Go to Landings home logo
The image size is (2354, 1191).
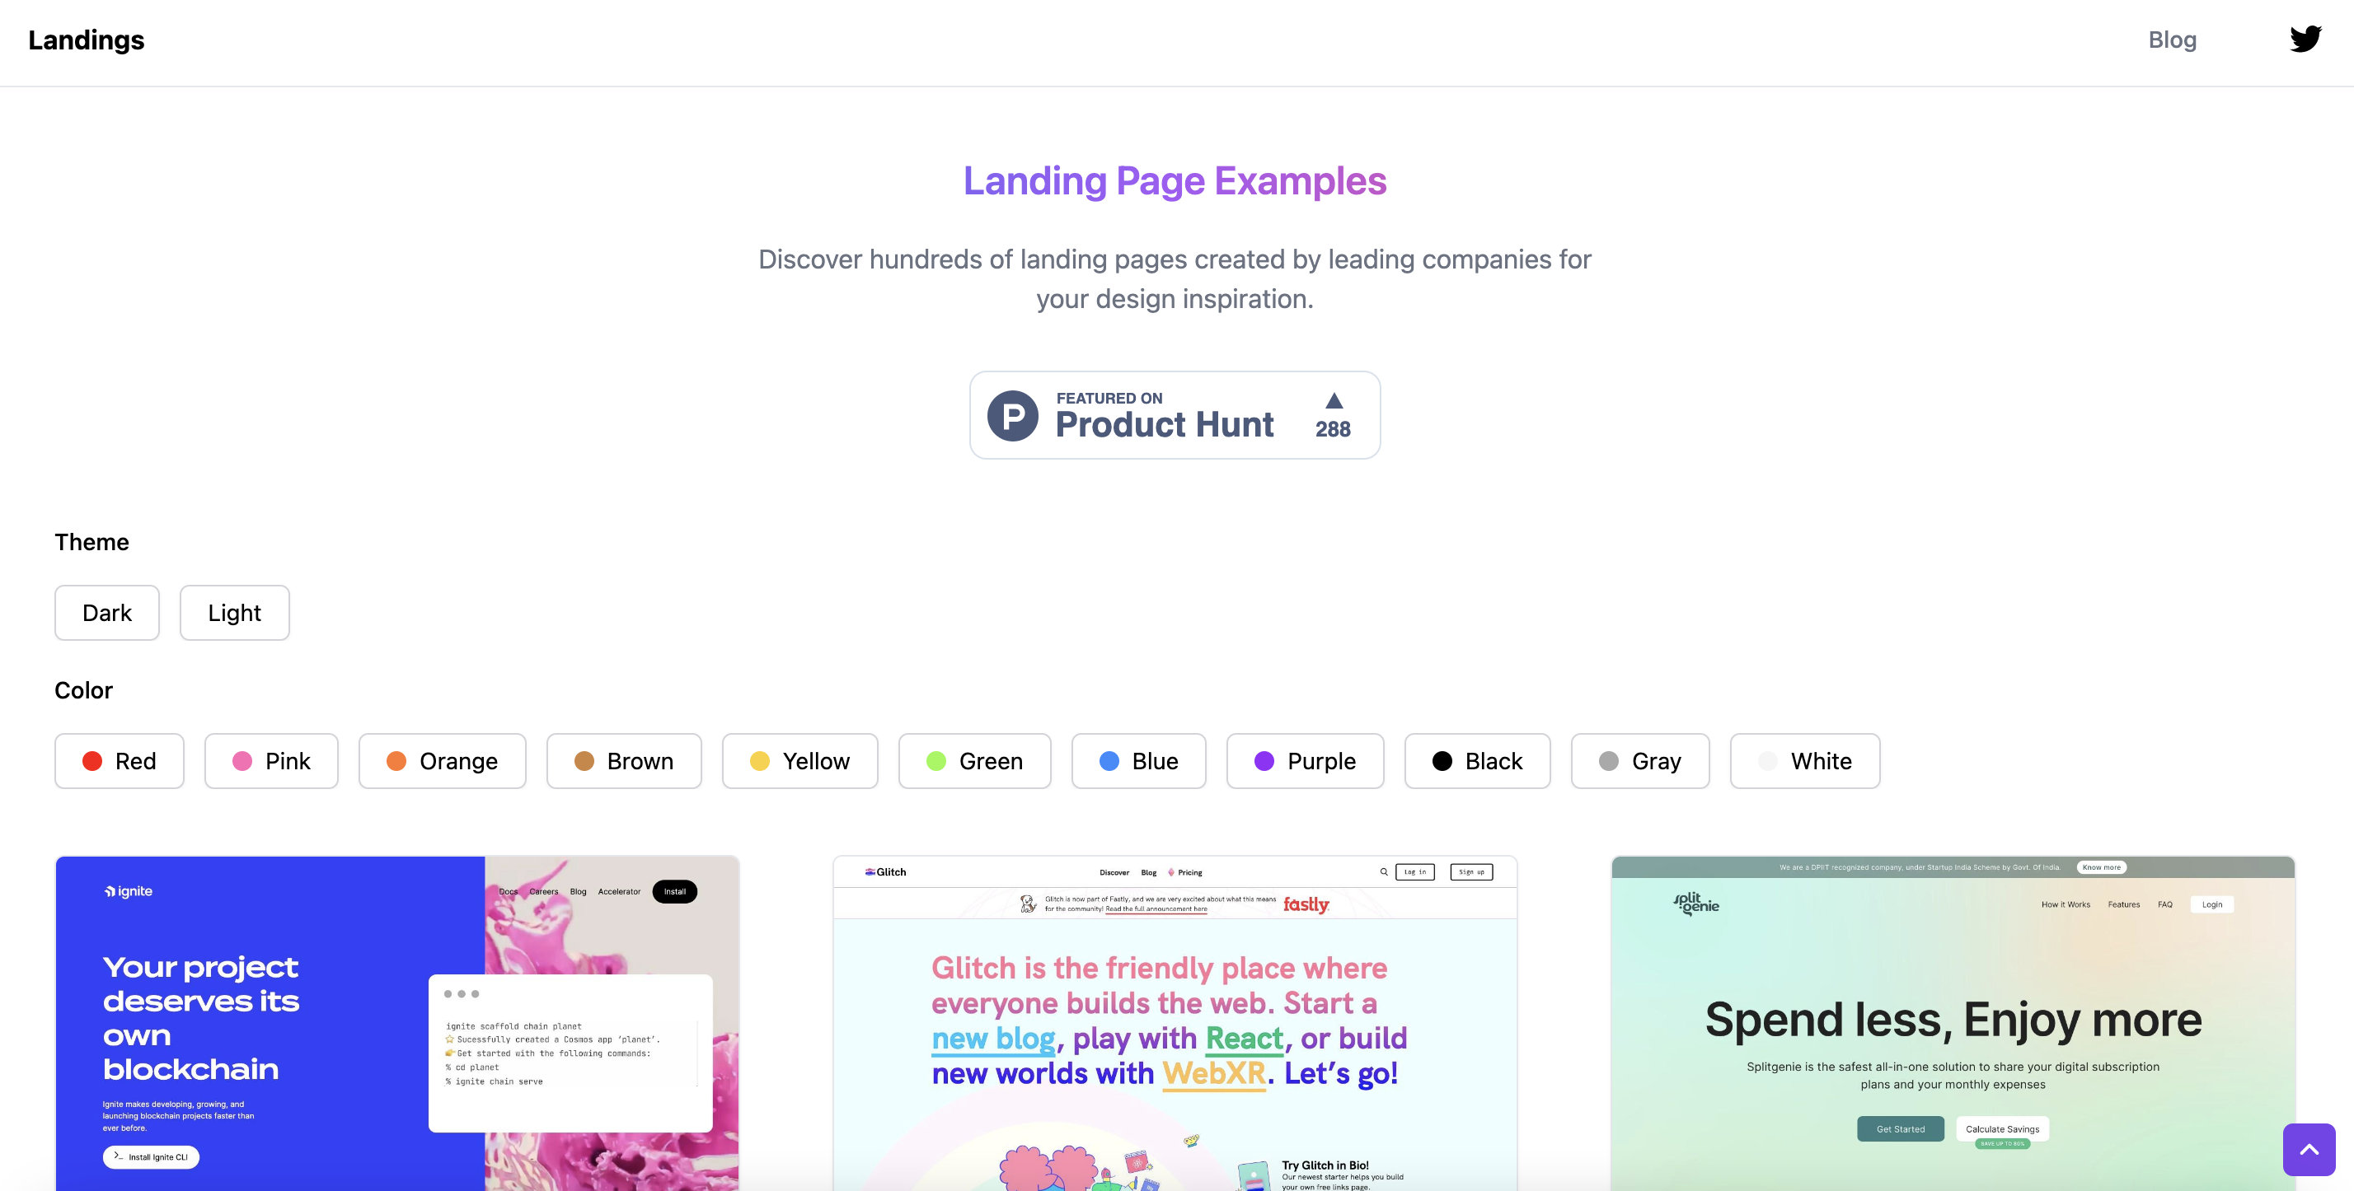coord(86,40)
